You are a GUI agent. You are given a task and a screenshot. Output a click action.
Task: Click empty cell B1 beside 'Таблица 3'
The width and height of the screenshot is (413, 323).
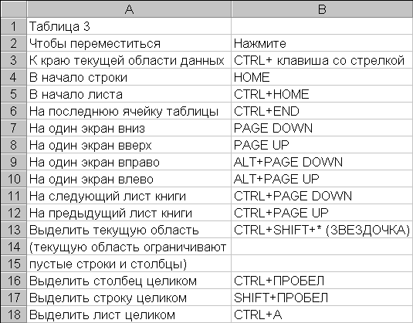coord(322,26)
